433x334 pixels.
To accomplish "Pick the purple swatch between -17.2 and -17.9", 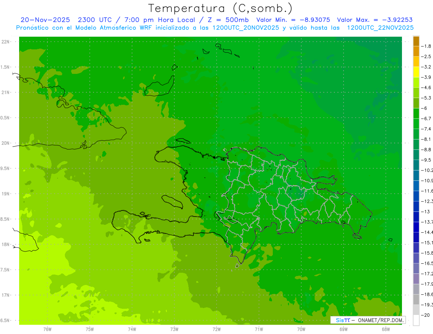I will coord(416,279).
